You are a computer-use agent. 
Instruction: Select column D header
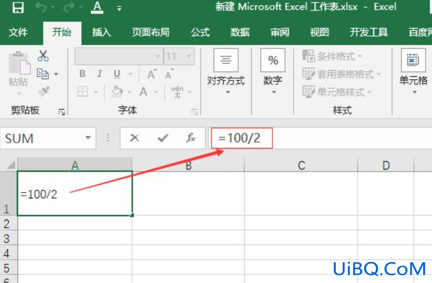tap(386, 165)
